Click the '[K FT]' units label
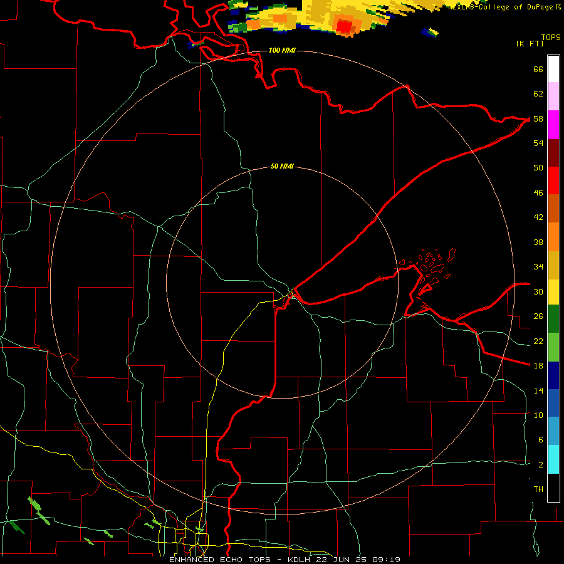 pos(530,43)
